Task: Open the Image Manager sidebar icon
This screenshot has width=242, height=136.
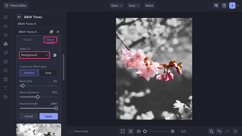Action: [x=6, y=17]
